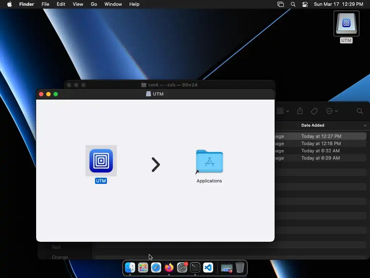Open Launchpad in the Dock
This screenshot has width=370, height=278.
[x=143, y=268]
